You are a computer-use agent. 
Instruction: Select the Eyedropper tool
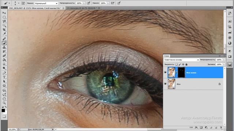[4, 34]
